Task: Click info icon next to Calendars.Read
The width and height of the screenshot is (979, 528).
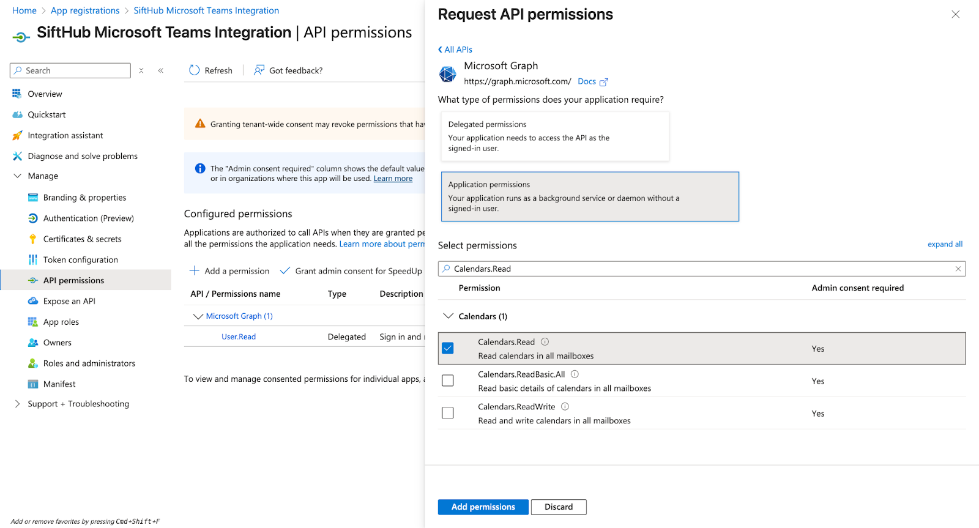Action: pos(545,342)
